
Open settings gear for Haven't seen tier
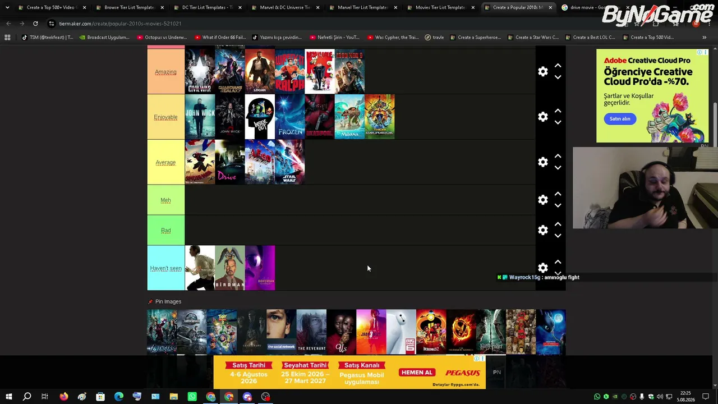point(542,268)
